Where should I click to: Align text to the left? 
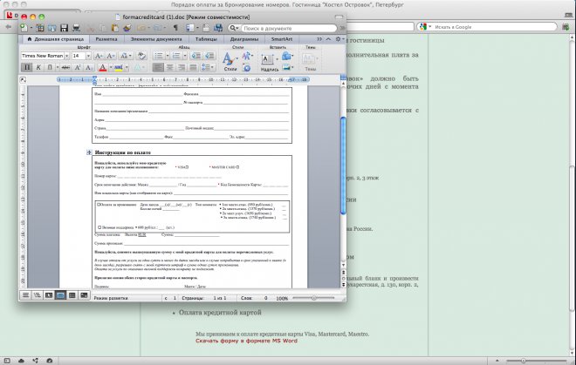(158, 67)
